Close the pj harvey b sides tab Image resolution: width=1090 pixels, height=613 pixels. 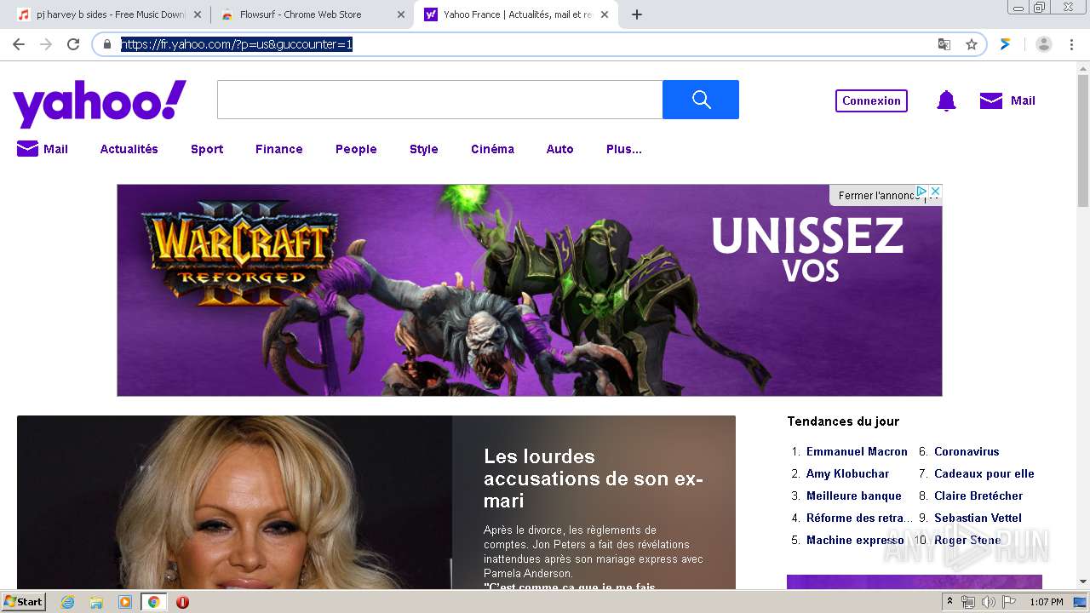tap(198, 14)
